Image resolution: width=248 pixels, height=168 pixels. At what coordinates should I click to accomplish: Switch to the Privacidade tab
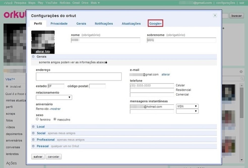(x=59, y=23)
